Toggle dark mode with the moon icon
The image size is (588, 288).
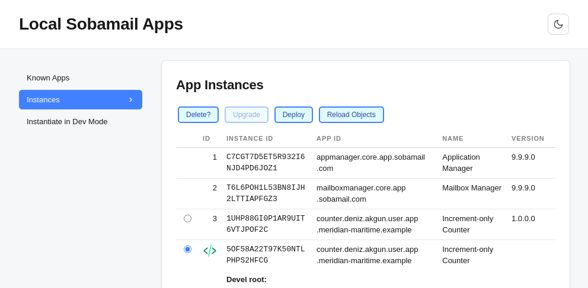558,24
